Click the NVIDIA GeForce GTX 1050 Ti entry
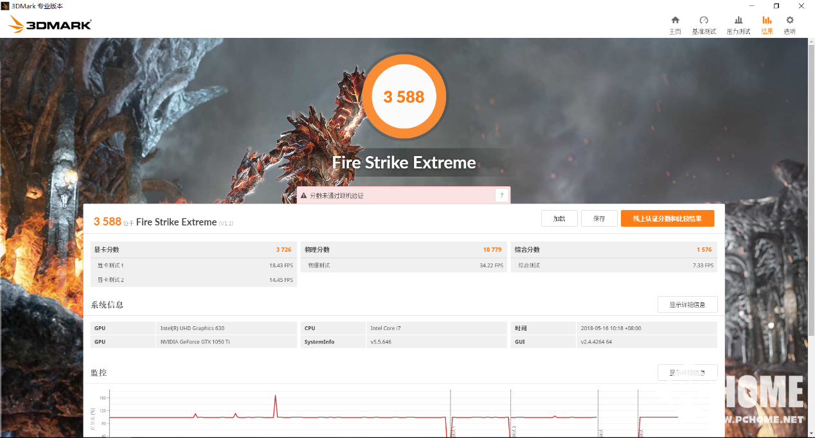 [x=195, y=342]
